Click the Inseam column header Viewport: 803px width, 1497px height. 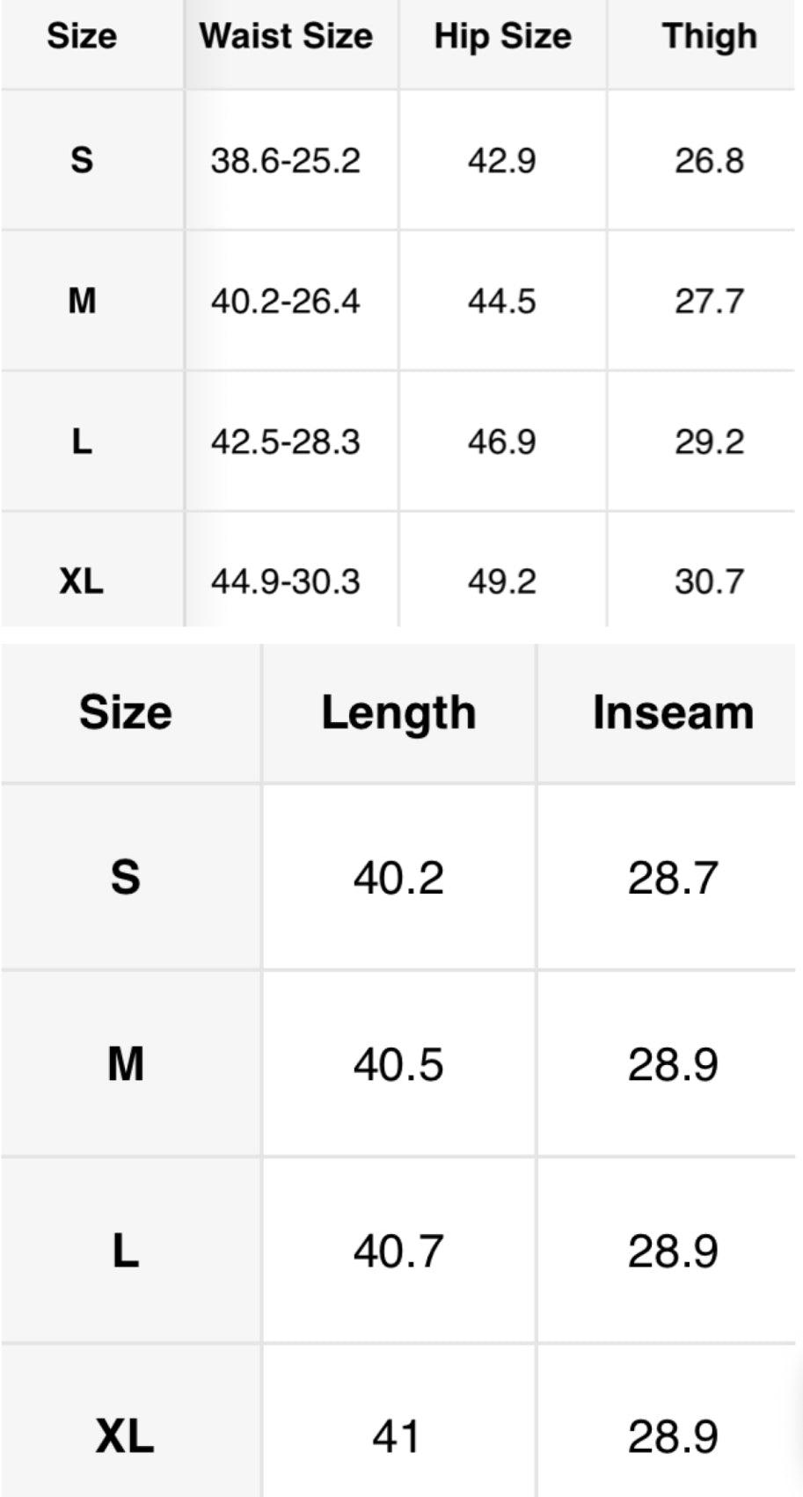click(x=673, y=712)
